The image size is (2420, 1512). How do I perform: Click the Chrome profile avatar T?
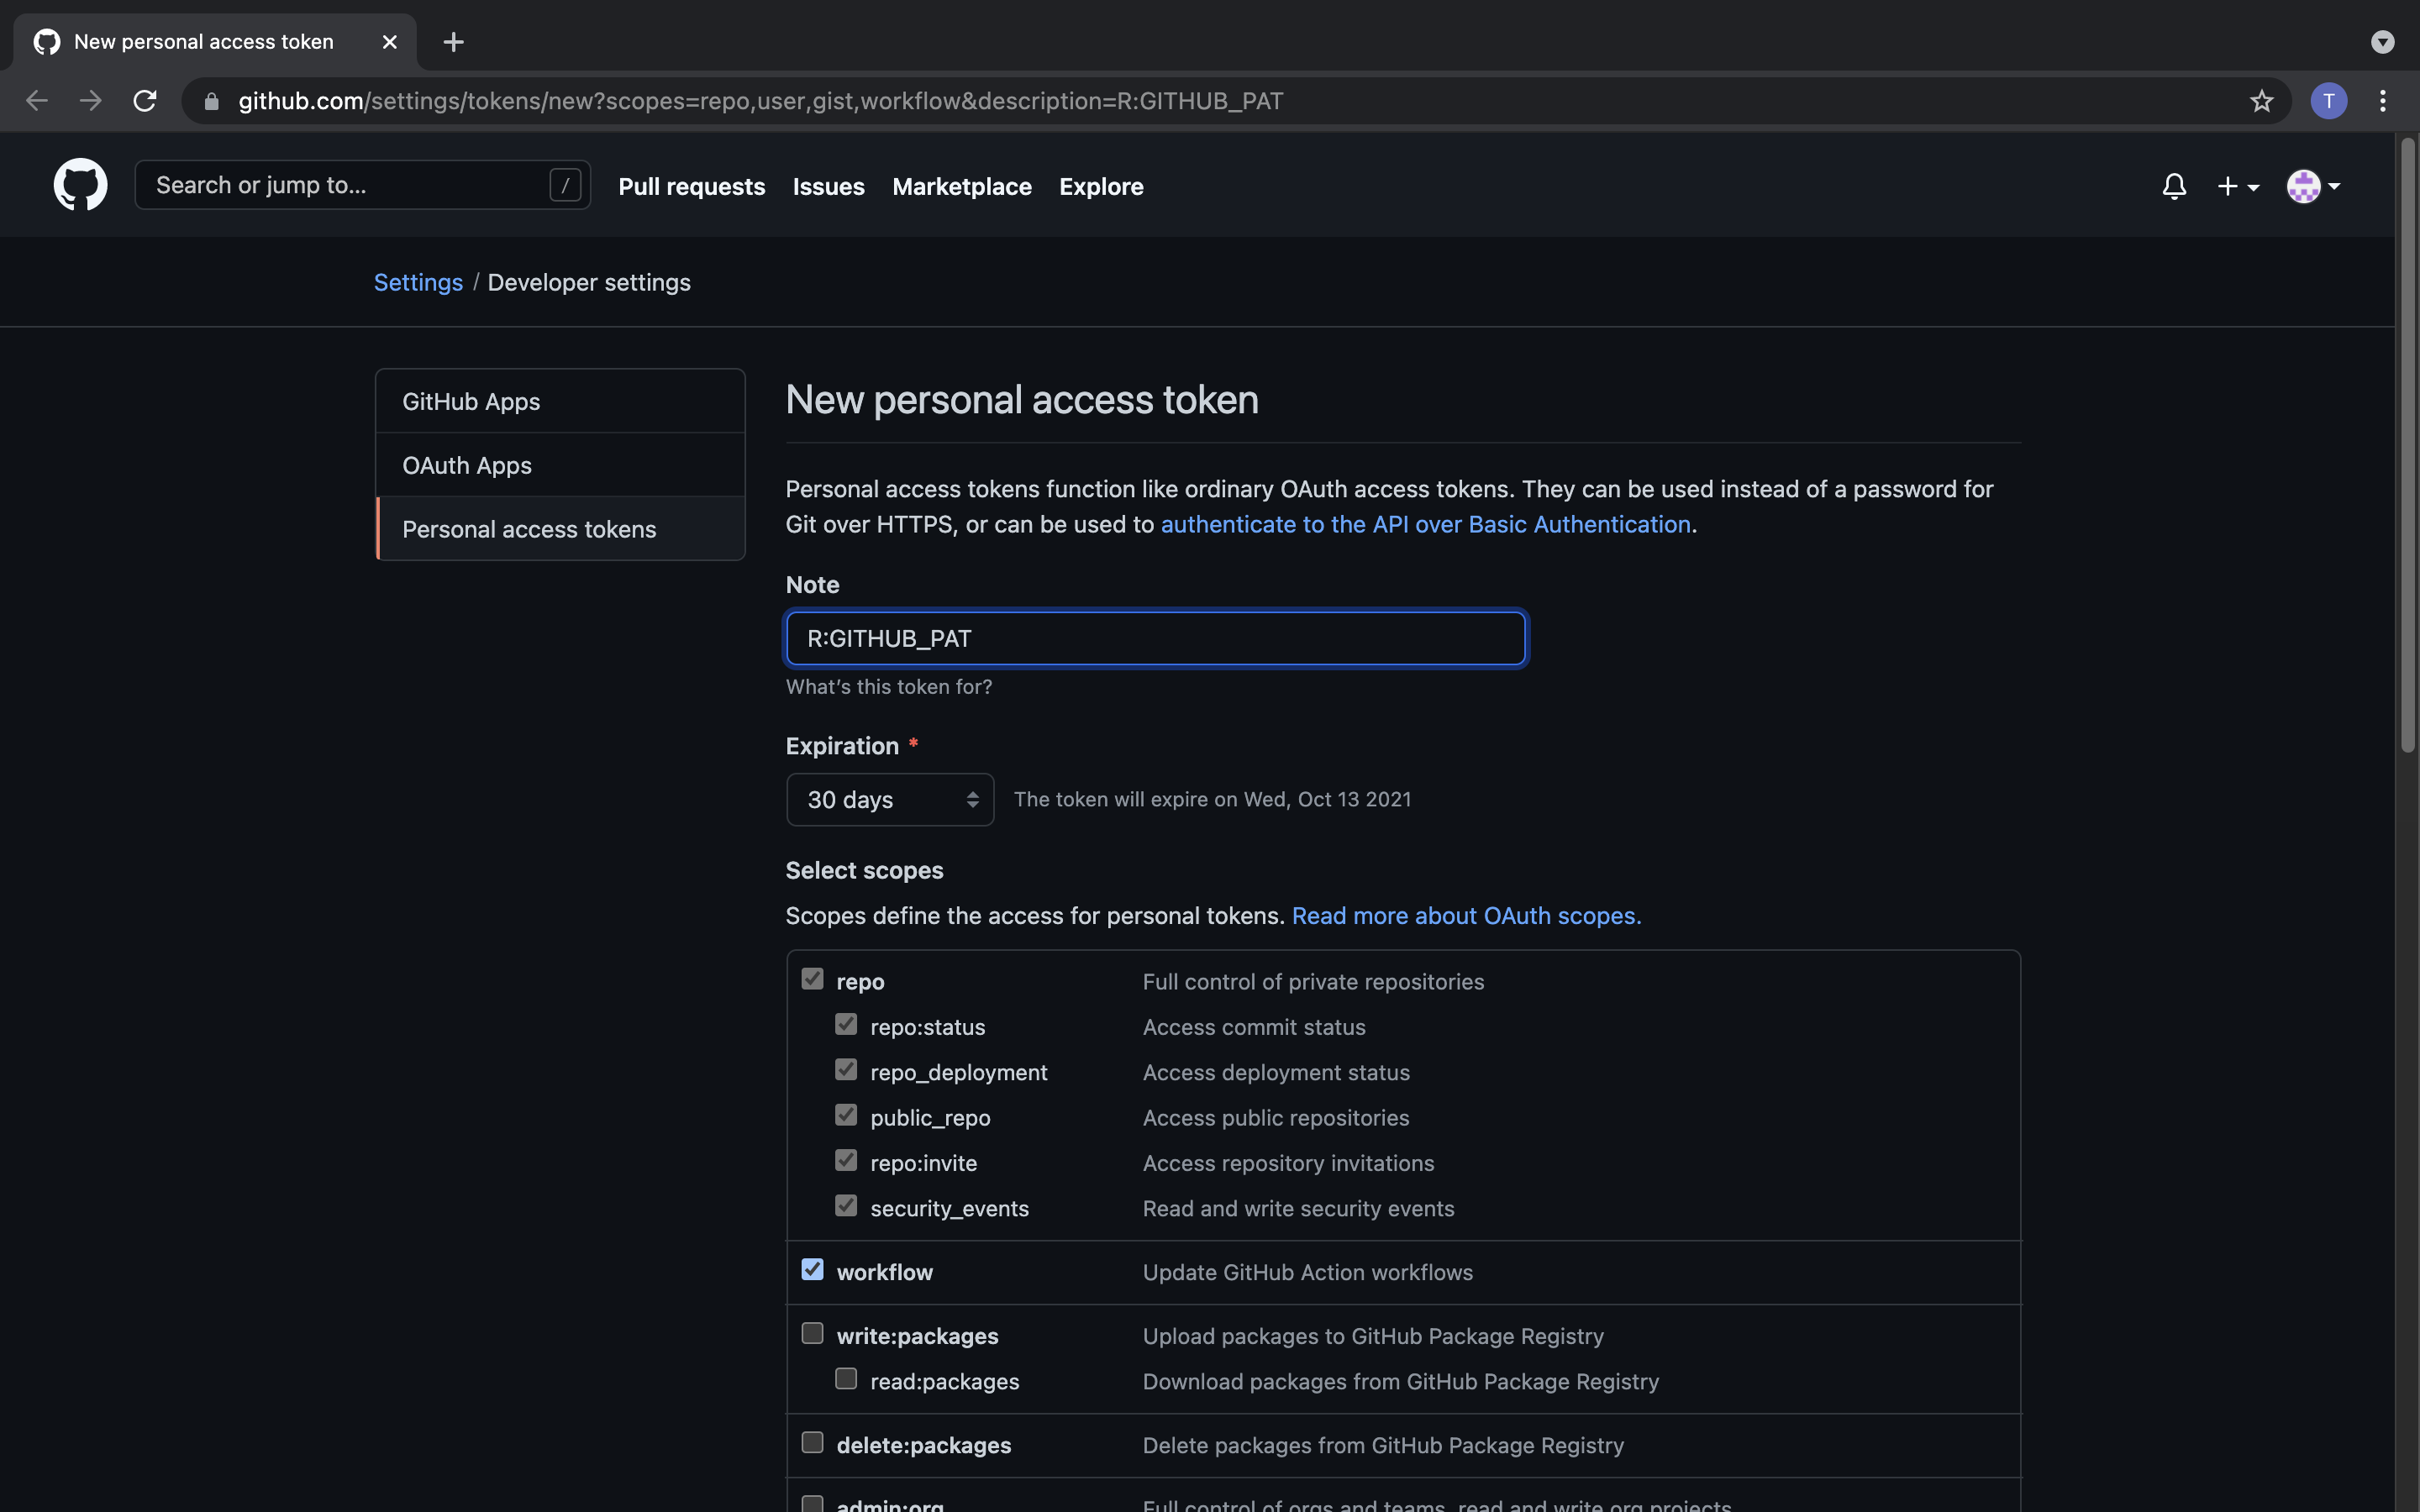point(2328,101)
